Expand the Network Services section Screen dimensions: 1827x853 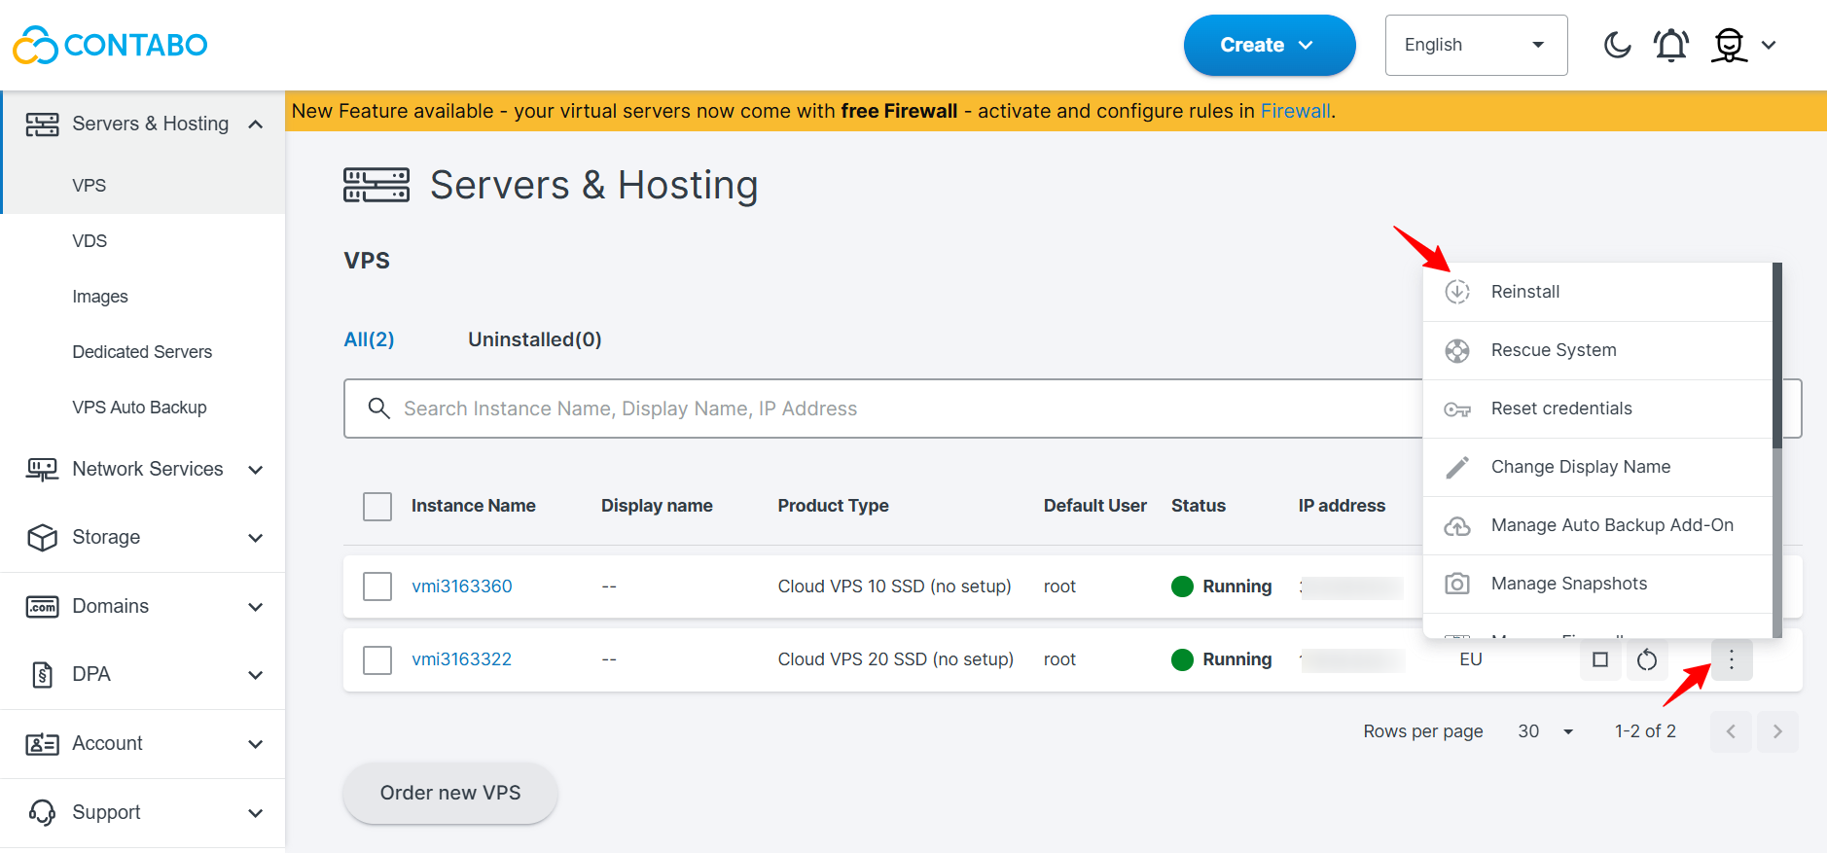[x=256, y=470]
